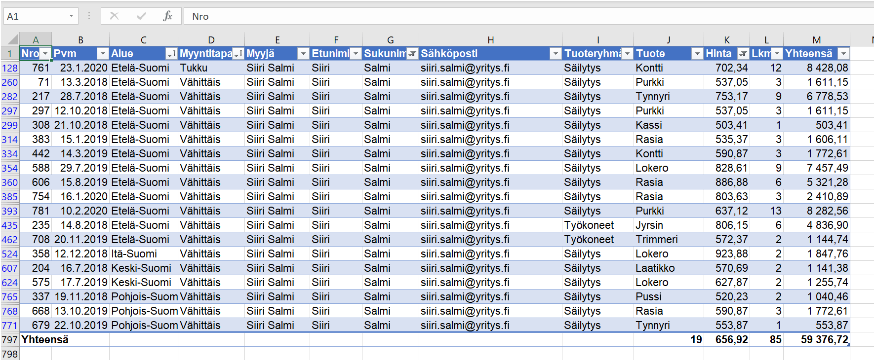Open the Myyntitapa column sort dropdown

238,53
